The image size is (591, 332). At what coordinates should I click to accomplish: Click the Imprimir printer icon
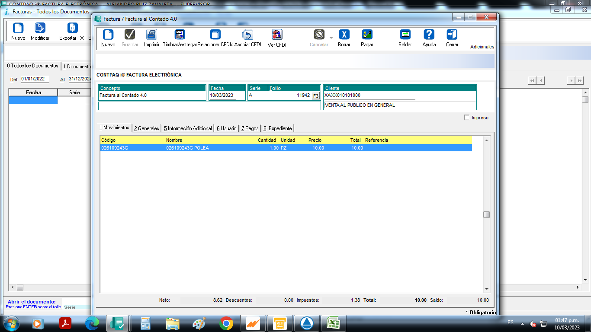[x=151, y=35]
